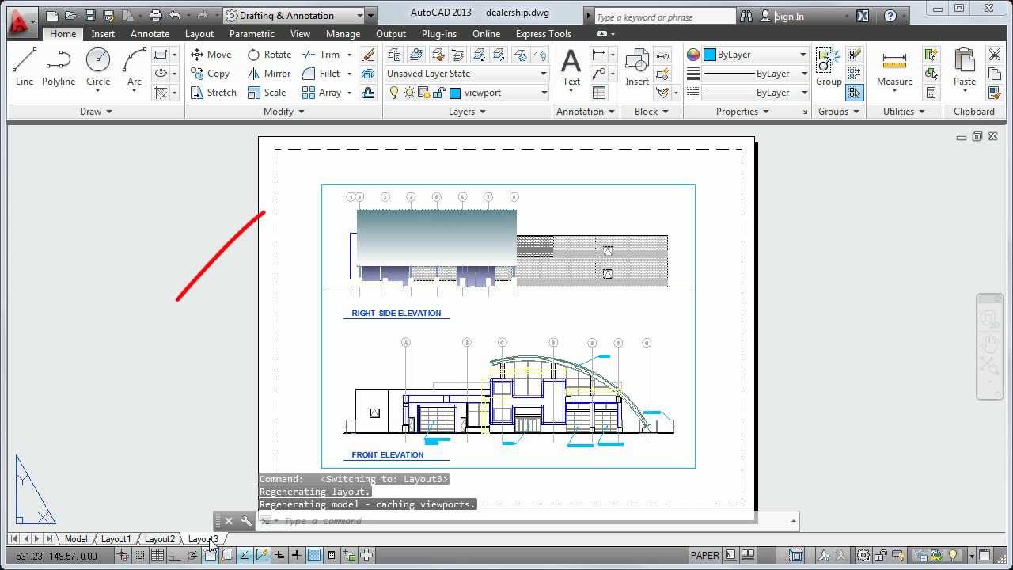Expand the Unsaved Layer State dropdown
The image size is (1013, 570).
pyautogui.click(x=544, y=74)
